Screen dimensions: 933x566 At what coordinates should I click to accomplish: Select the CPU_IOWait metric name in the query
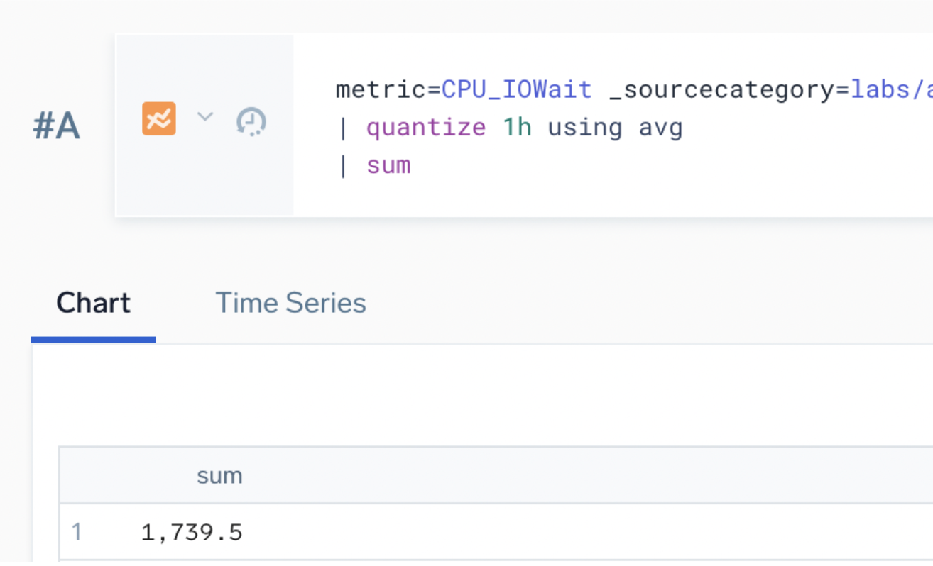click(x=516, y=89)
